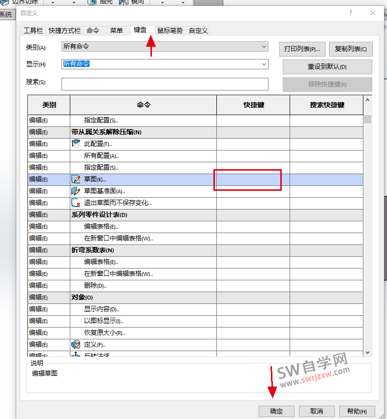Viewport: 387px width, 419px height.
Task: Switch to the 快捷方式栏 tab
Action: pos(64,30)
